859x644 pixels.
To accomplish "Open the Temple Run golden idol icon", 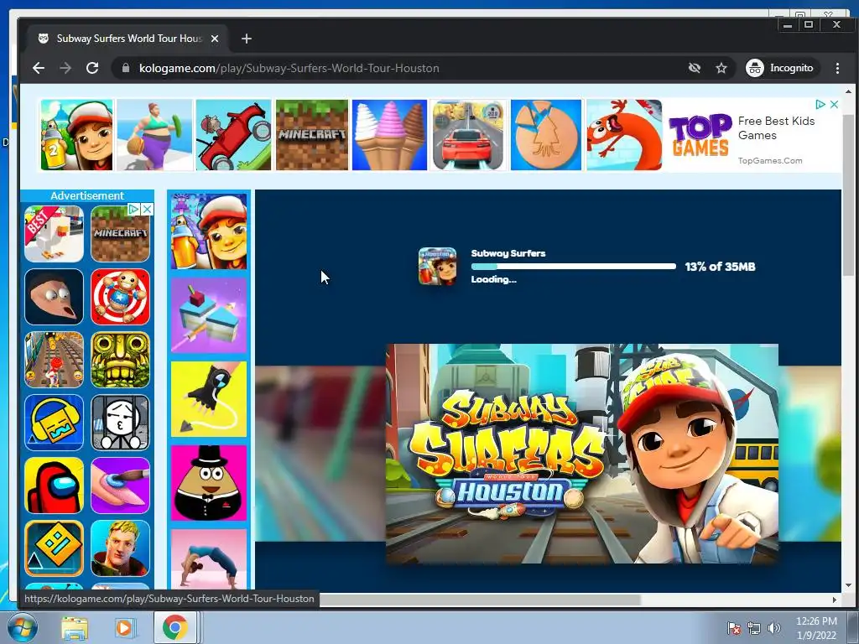I will tap(120, 360).
